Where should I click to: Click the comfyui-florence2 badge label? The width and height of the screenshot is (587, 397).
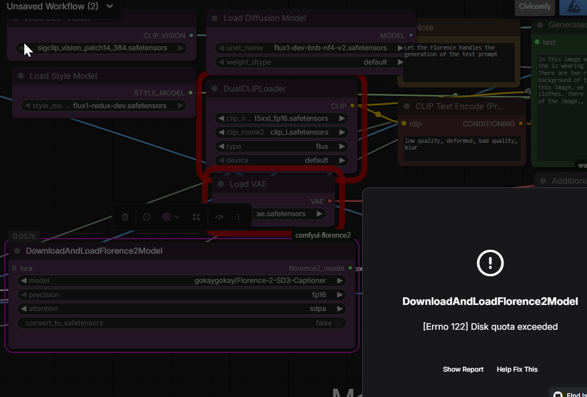pos(322,235)
